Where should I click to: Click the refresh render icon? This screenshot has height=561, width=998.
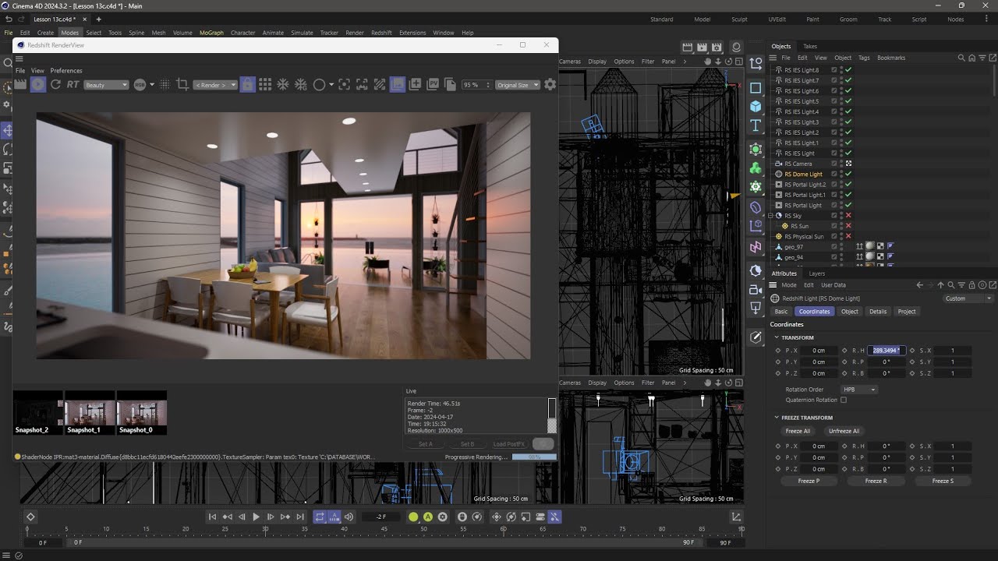click(56, 84)
